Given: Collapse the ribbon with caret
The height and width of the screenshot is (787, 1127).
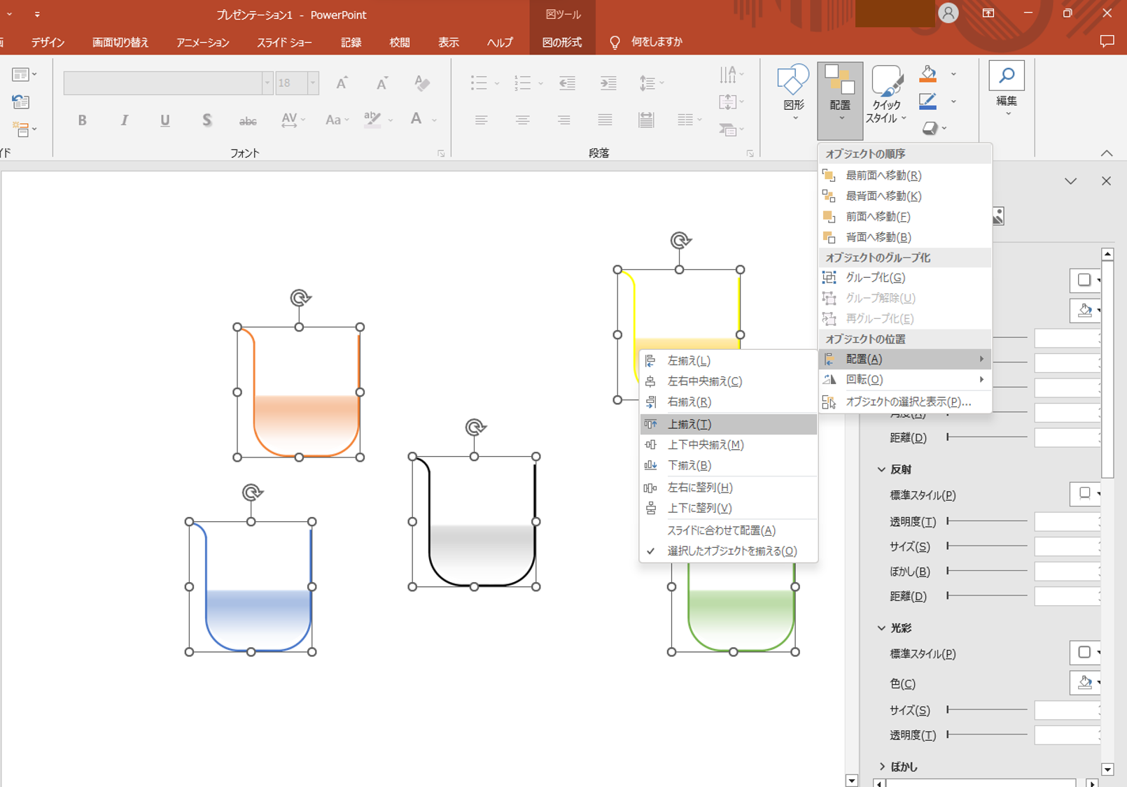Looking at the screenshot, I should 1106,153.
